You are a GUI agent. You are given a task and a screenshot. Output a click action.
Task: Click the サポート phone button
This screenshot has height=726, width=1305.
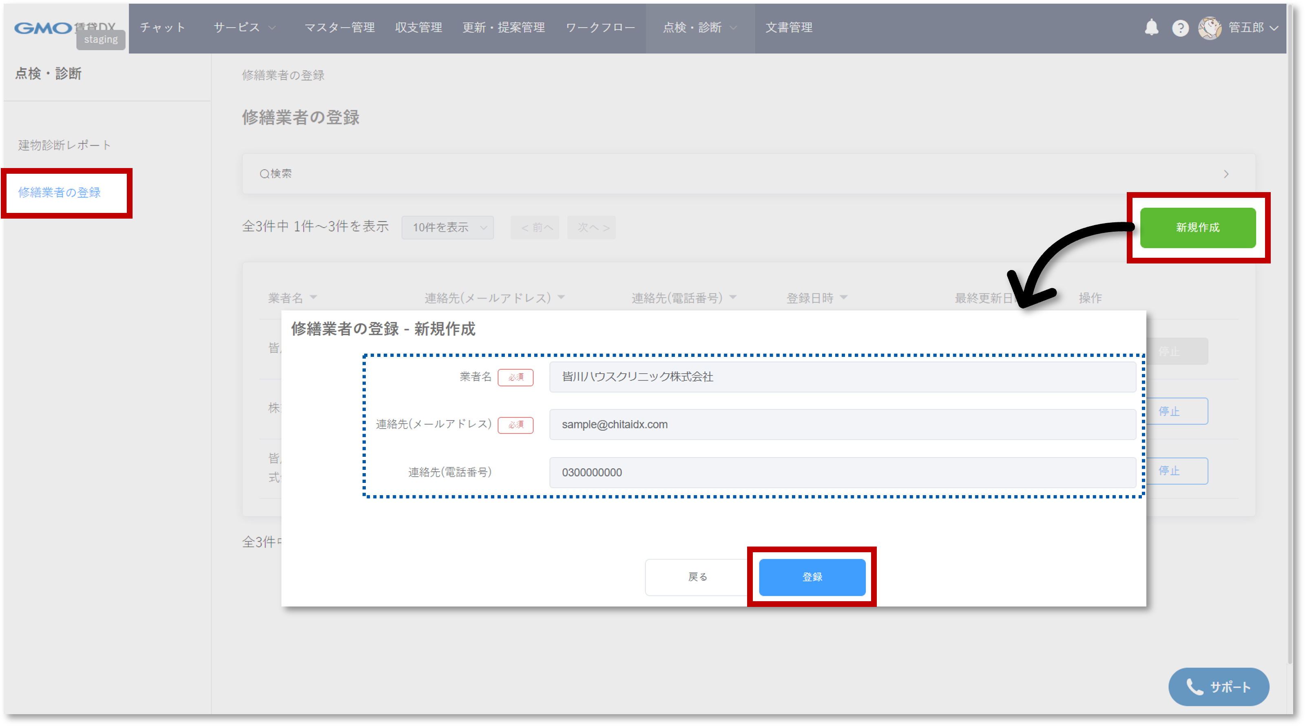coord(1219,686)
